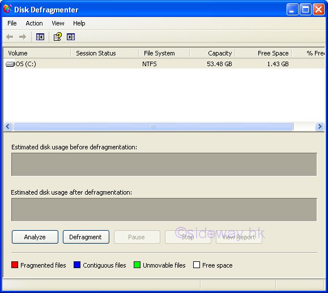Click the 1.43 GB free space value
Screen dimensions: 328x293
pyautogui.click(x=278, y=64)
